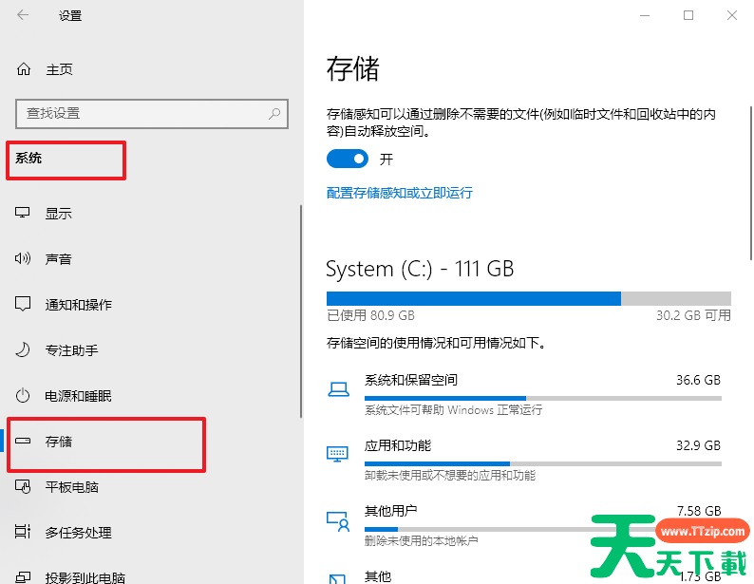Image resolution: width=754 pixels, height=584 pixels.
Task: Click the System (C:) usage bar
Action: (529, 298)
